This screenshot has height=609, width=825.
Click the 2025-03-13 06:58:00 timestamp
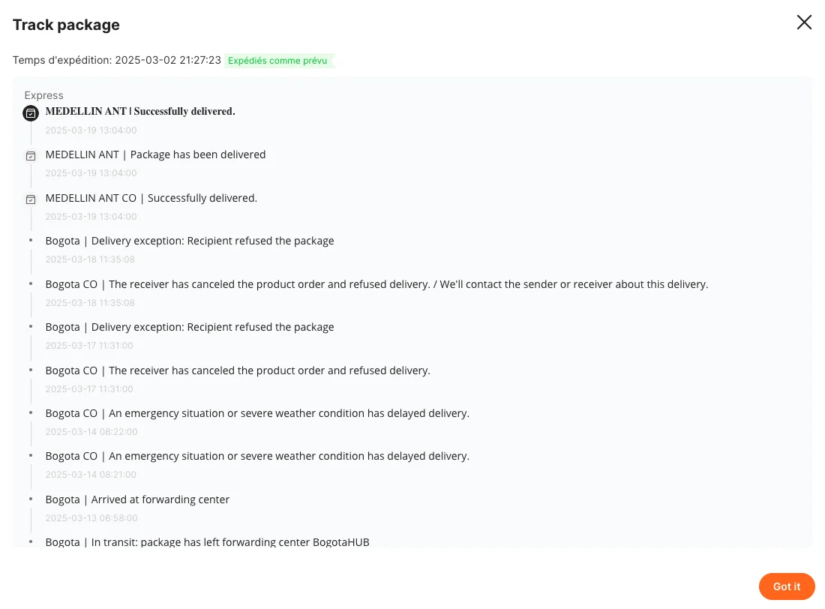pyautogui.click(x=91, y=518)
